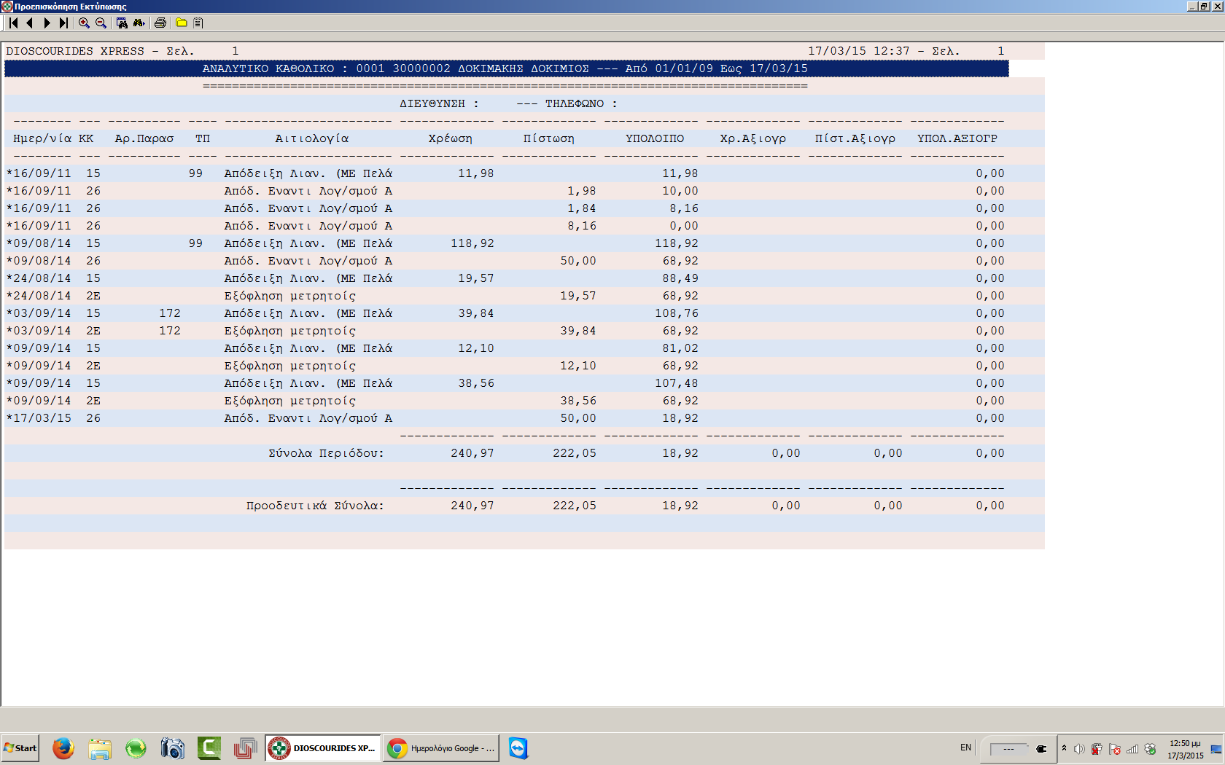
Task: Click Dropbox tray icon
Action: pos(1150,749)
